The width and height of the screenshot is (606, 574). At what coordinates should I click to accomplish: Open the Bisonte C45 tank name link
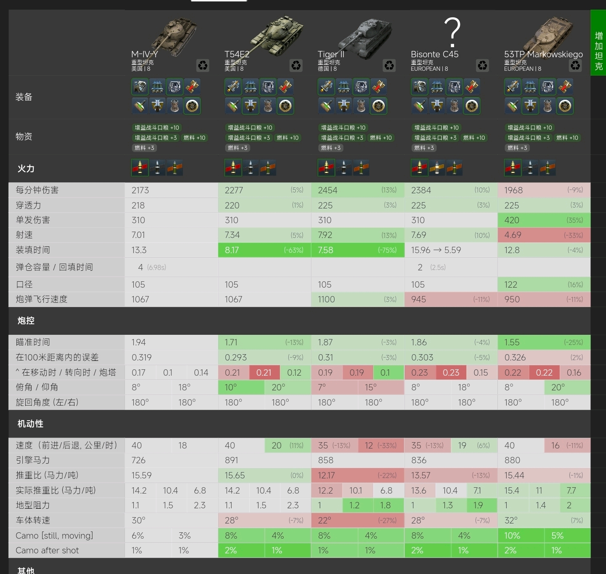coord(435,54)
